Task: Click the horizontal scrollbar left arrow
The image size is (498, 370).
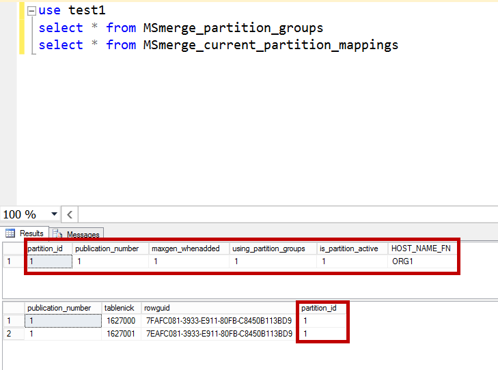Action: [x=70, y=214]
